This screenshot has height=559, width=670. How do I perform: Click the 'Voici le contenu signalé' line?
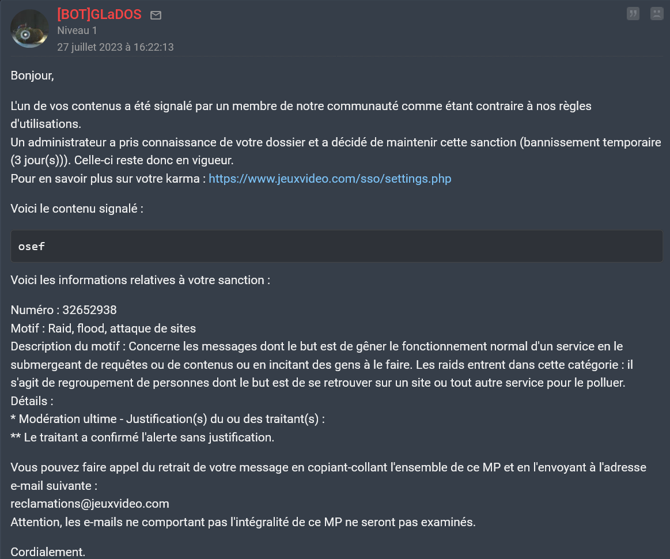[x=77, y=209]
